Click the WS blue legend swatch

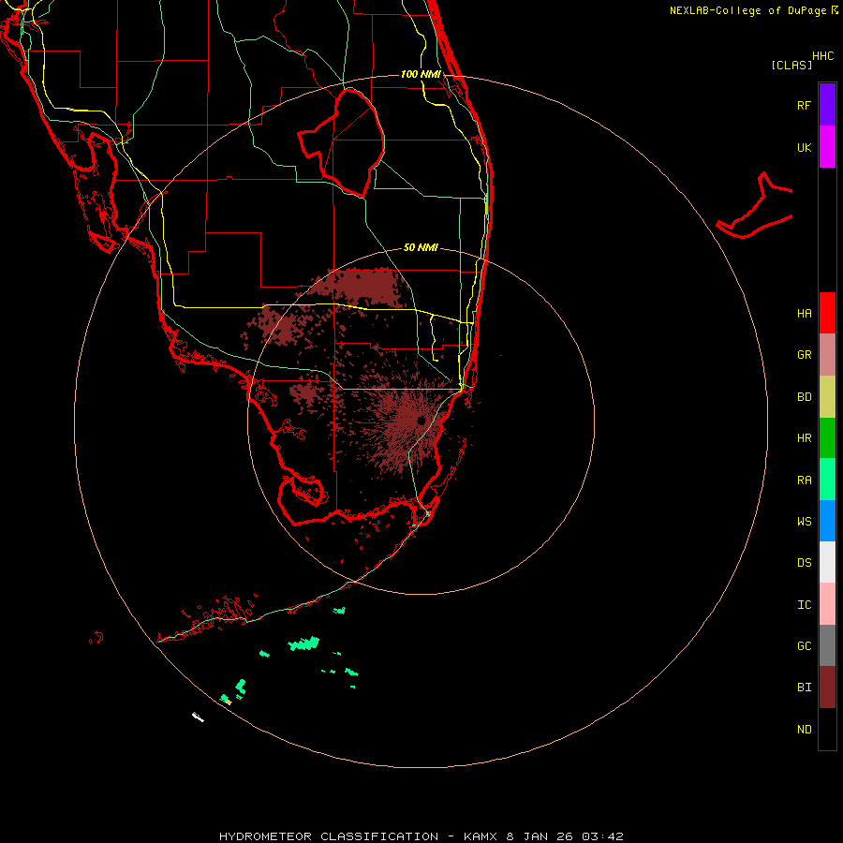pyautogui.click(x=827, y=521)
